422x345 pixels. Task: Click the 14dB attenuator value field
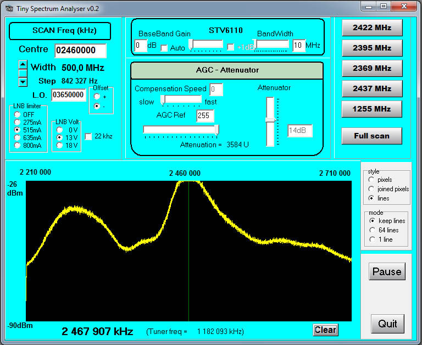pyautogui.click(x=300, y=131)
